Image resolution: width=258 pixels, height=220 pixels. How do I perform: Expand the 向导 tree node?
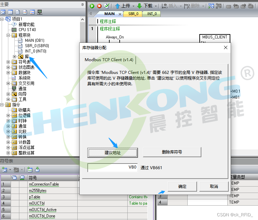coord(8,94)
